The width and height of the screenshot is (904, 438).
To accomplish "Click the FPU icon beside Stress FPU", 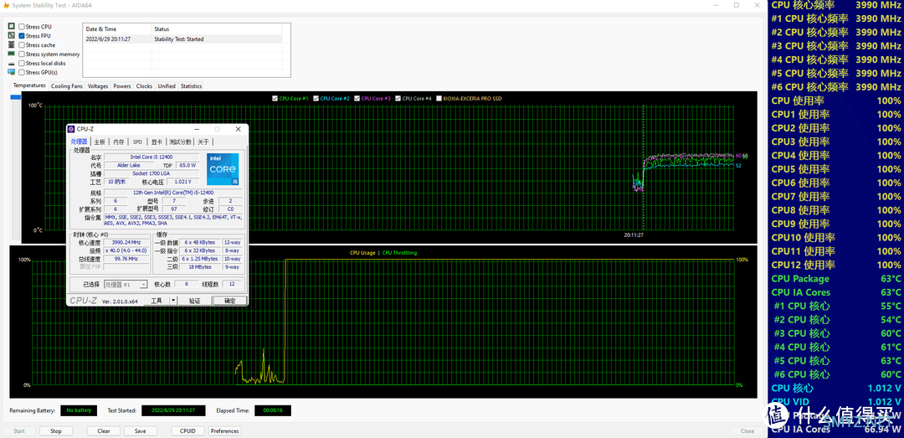I will pos(12,36).
